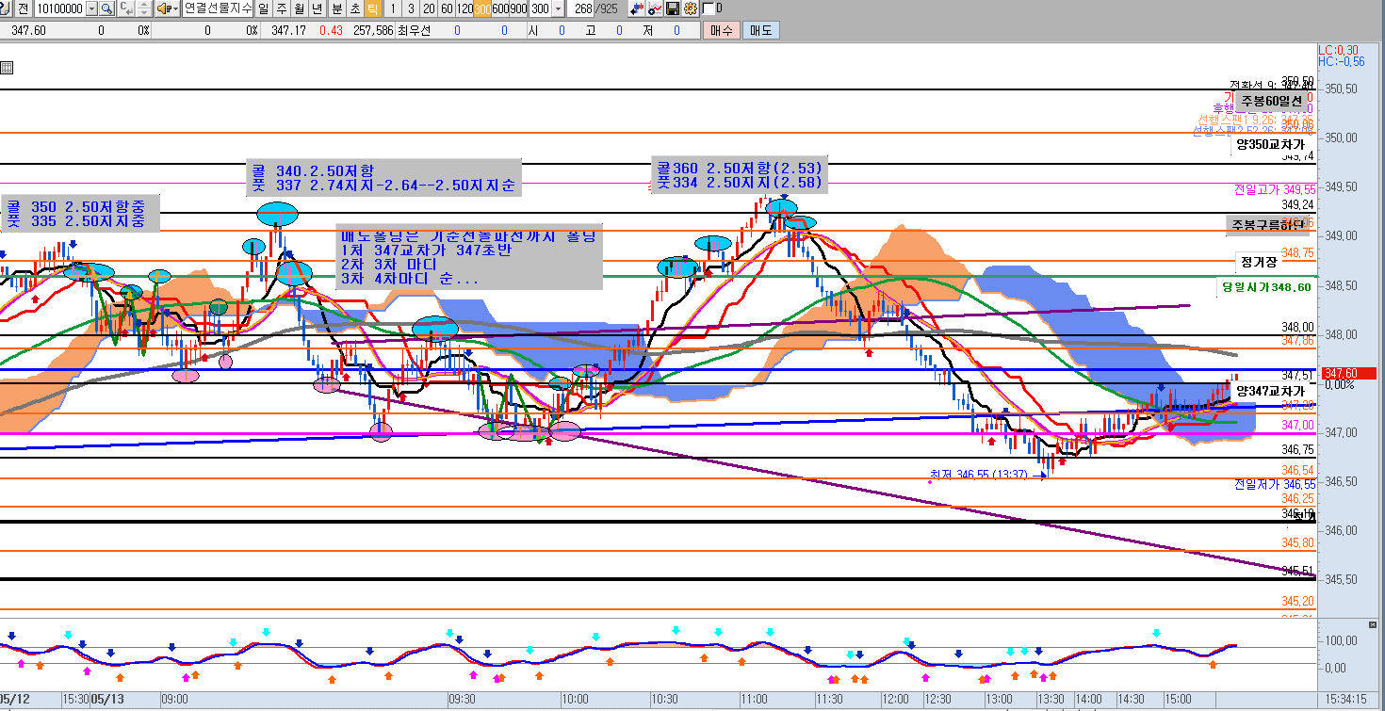The image size is (1385, 711).
Task: Click the speaker alert icon
Action: coord(163,8)
